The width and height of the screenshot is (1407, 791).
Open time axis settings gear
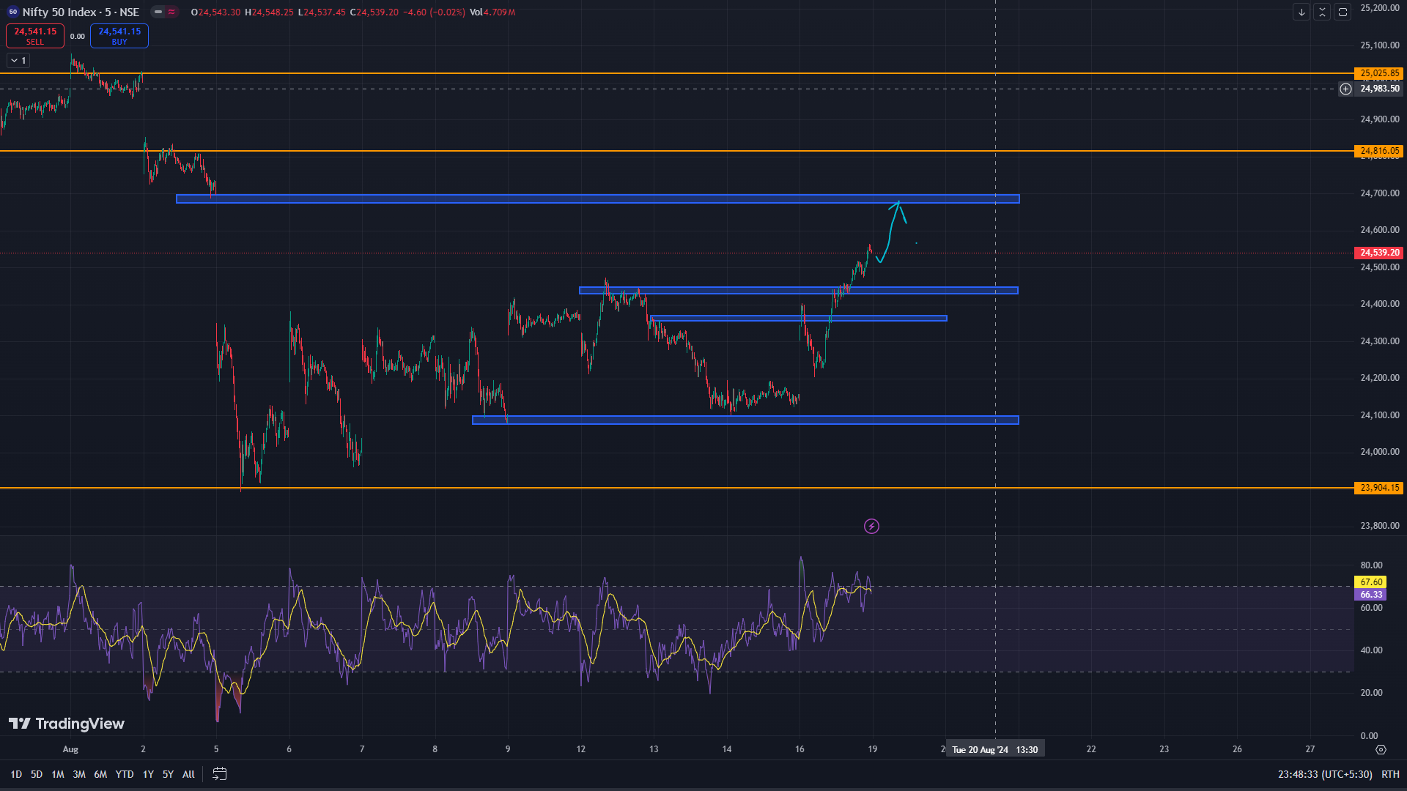pyautogui.click(x=1381, y=749)
